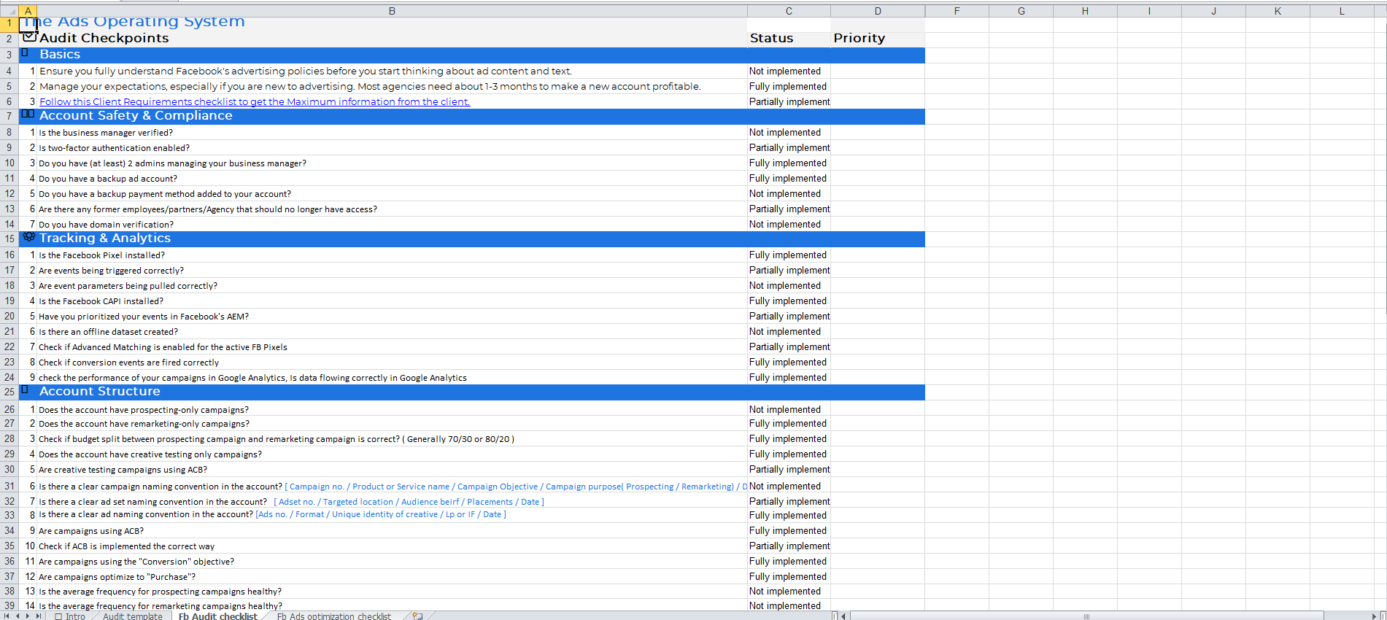Select the Fb Audit checklist sheet tab
1387x620 pixels.
tap(217, 616)
